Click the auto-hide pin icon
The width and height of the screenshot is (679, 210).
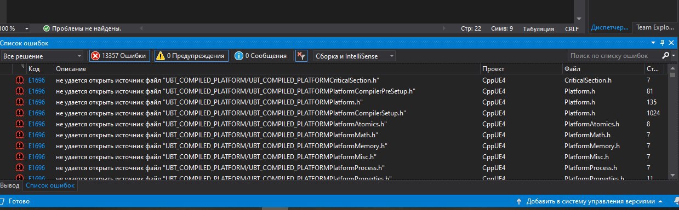pos(662,43)
